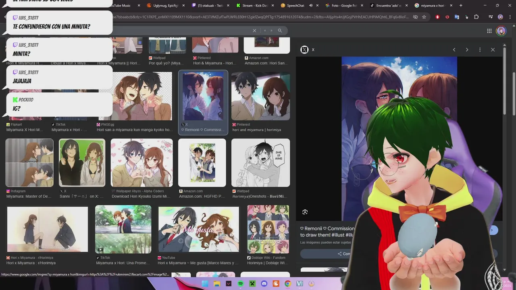Clear the search box with the X

point(254,31)
